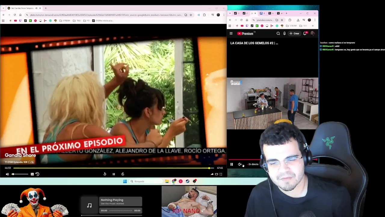Mute the Pluto TV player volume
The image size is (385, 217).
[7, 174]
